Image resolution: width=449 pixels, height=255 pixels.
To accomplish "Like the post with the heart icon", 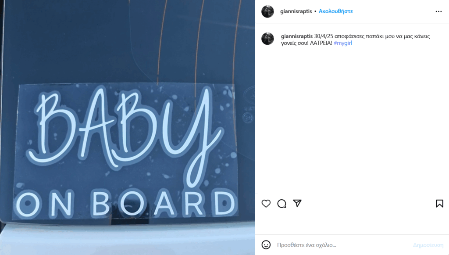I will tap(266, 203).
